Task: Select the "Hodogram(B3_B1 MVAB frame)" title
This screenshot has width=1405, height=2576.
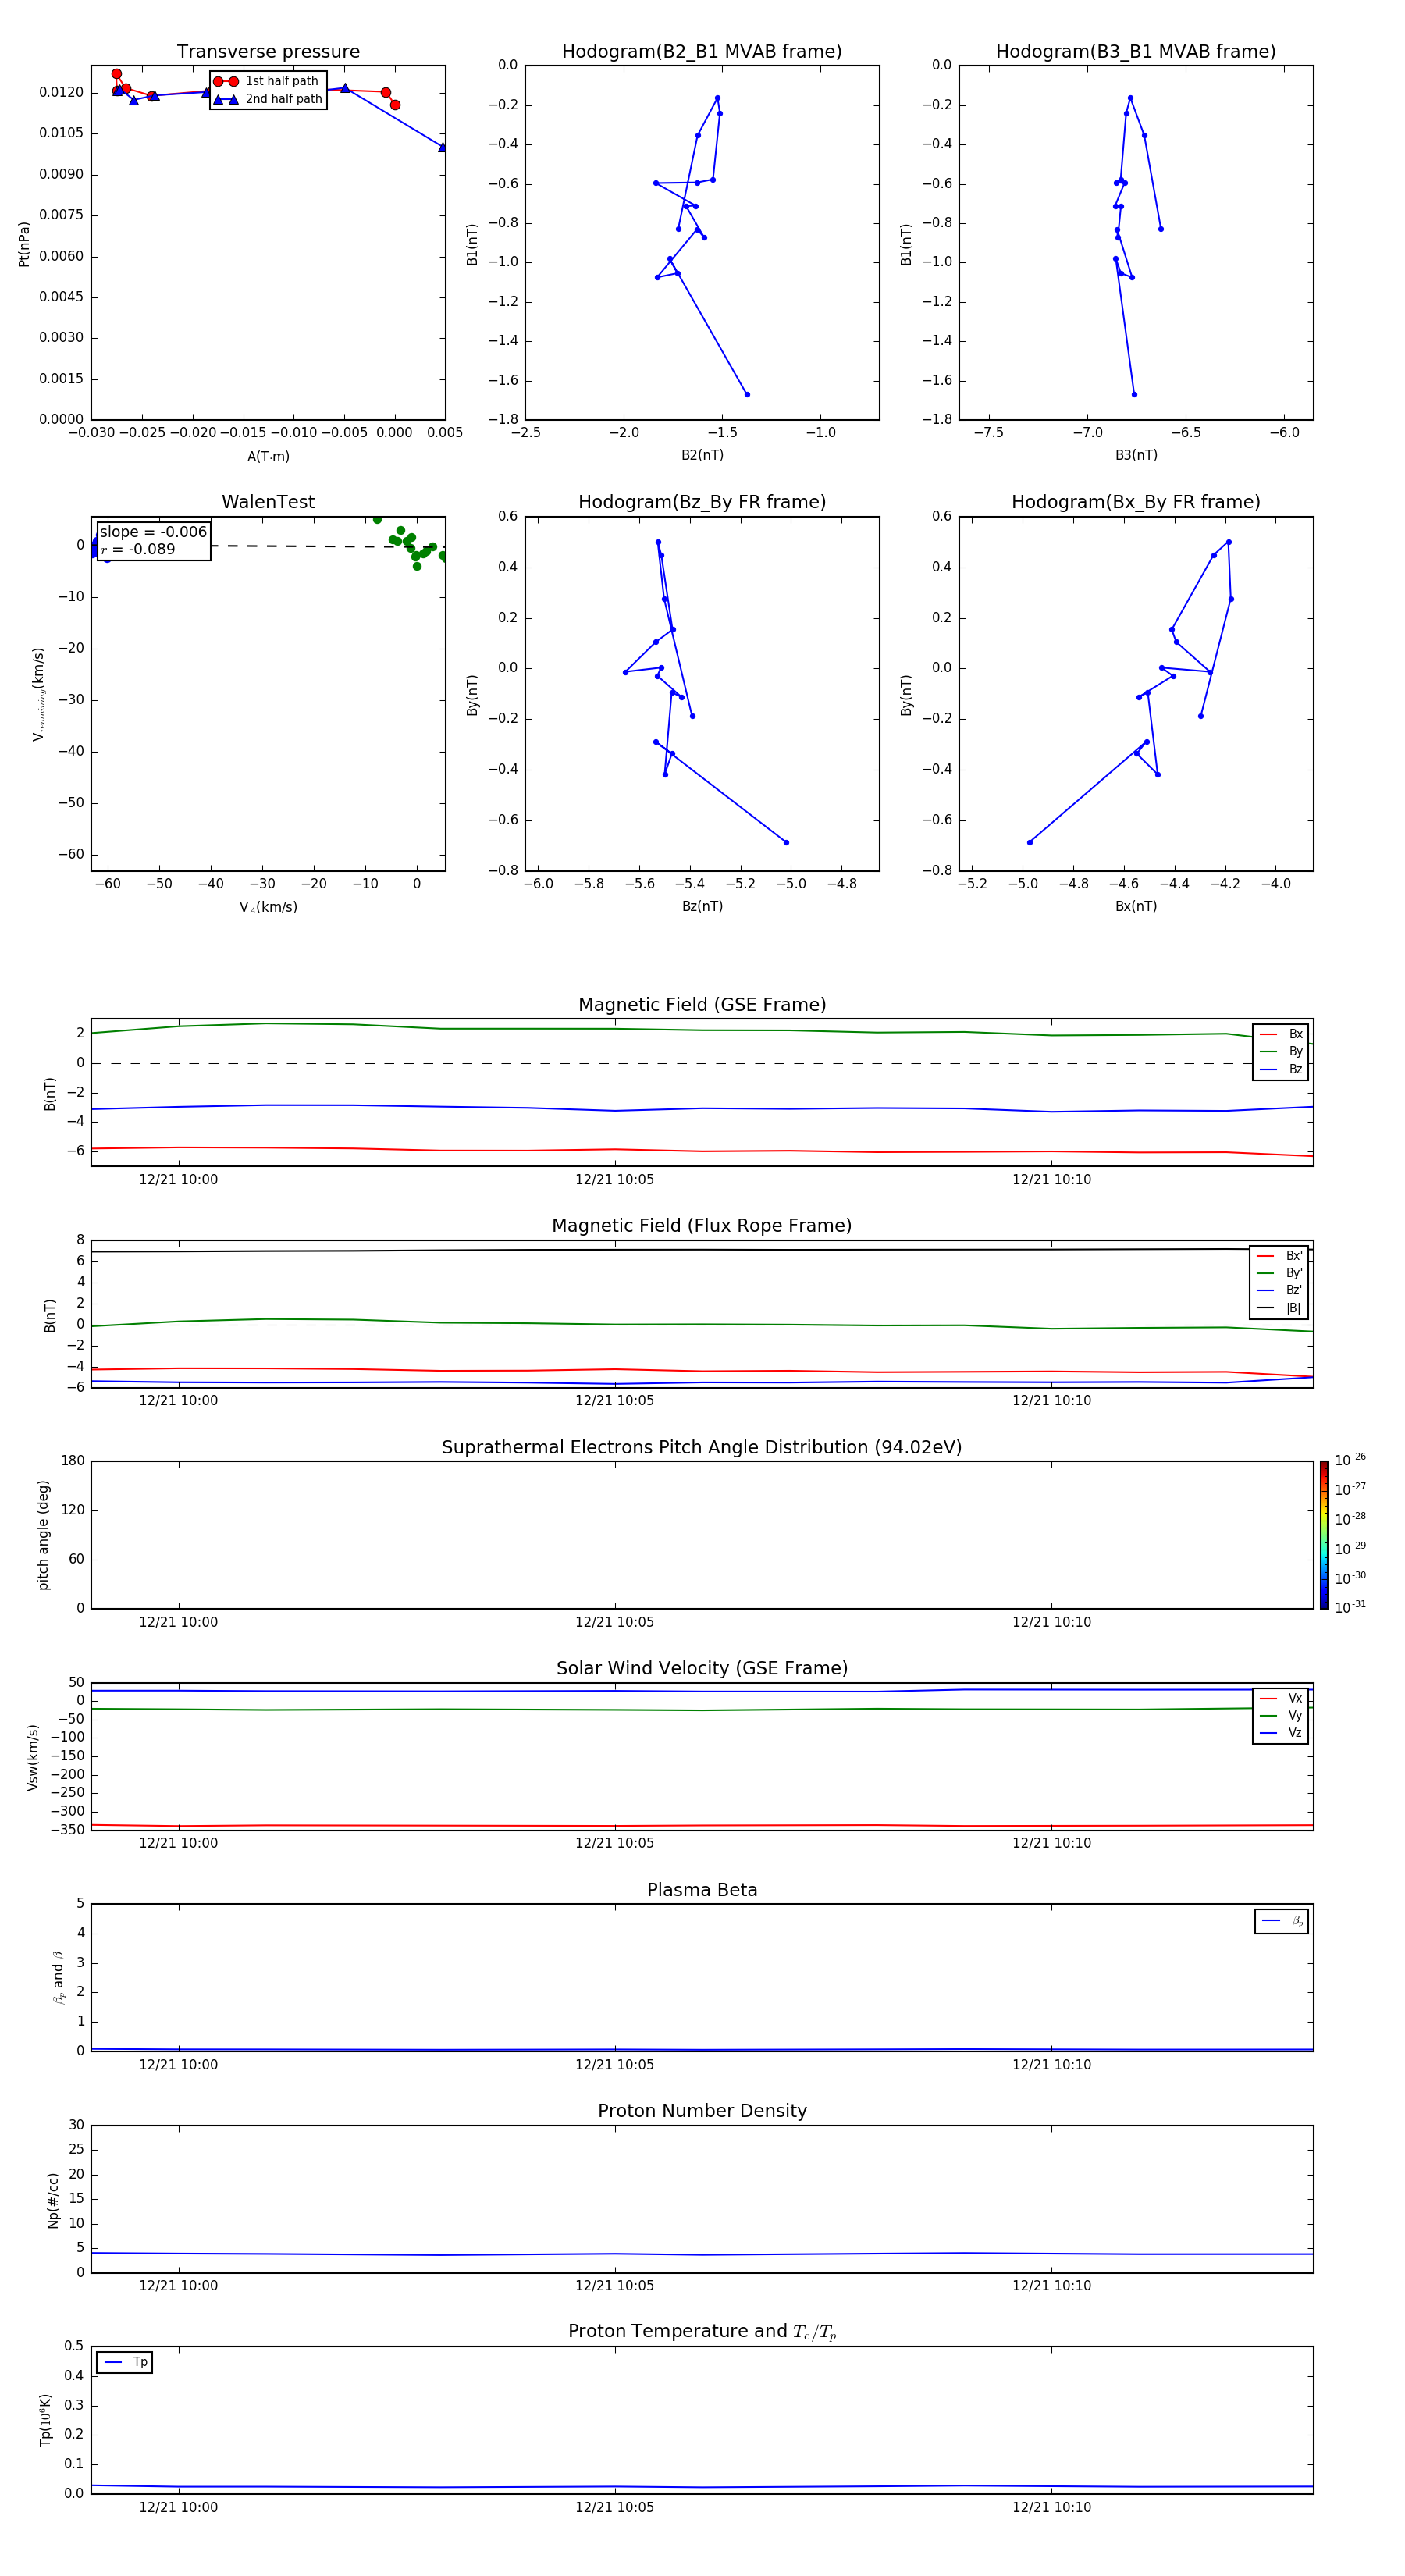Action: [1136, 51]
